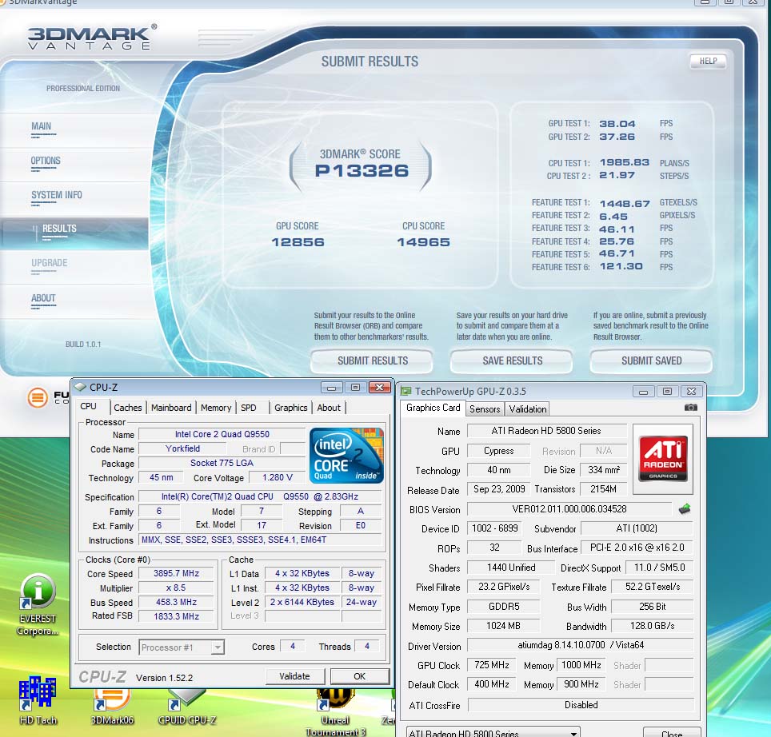The height and width of the screenshot is (737, 771).
Task: Click the Bus Speed 458.3 MHz value
Action: tap(176, 602)
